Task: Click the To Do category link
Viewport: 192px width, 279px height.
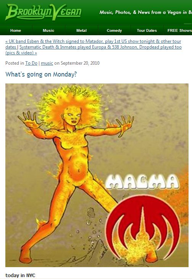Action: tap(31, 63)
